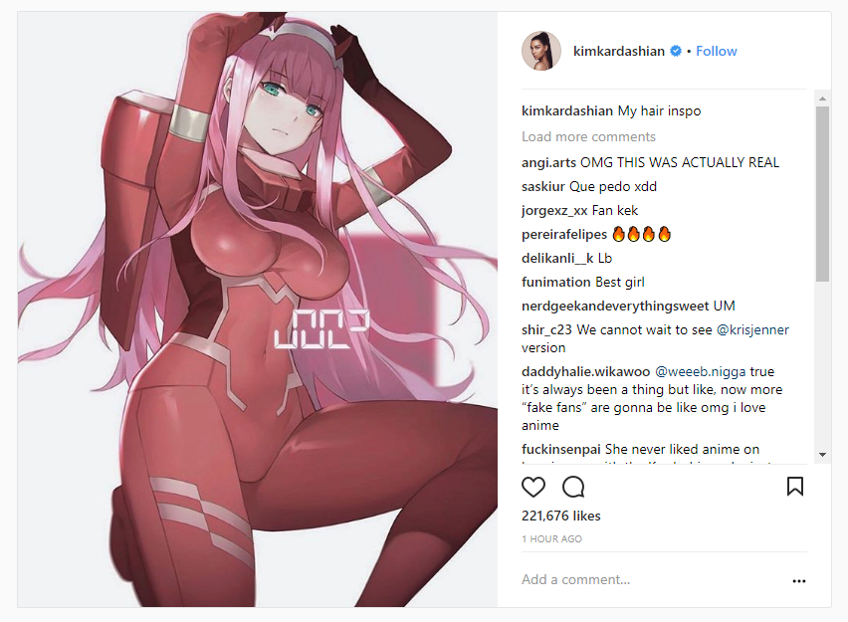This screenshot has width=848, height=622.
Task: Open the kimkardashian profile picture
Action: 541,51
